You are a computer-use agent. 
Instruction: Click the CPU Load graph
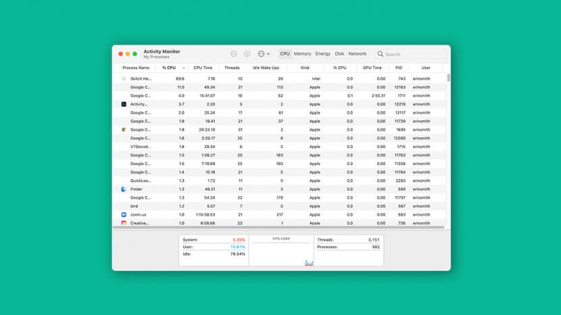[281, 252]
